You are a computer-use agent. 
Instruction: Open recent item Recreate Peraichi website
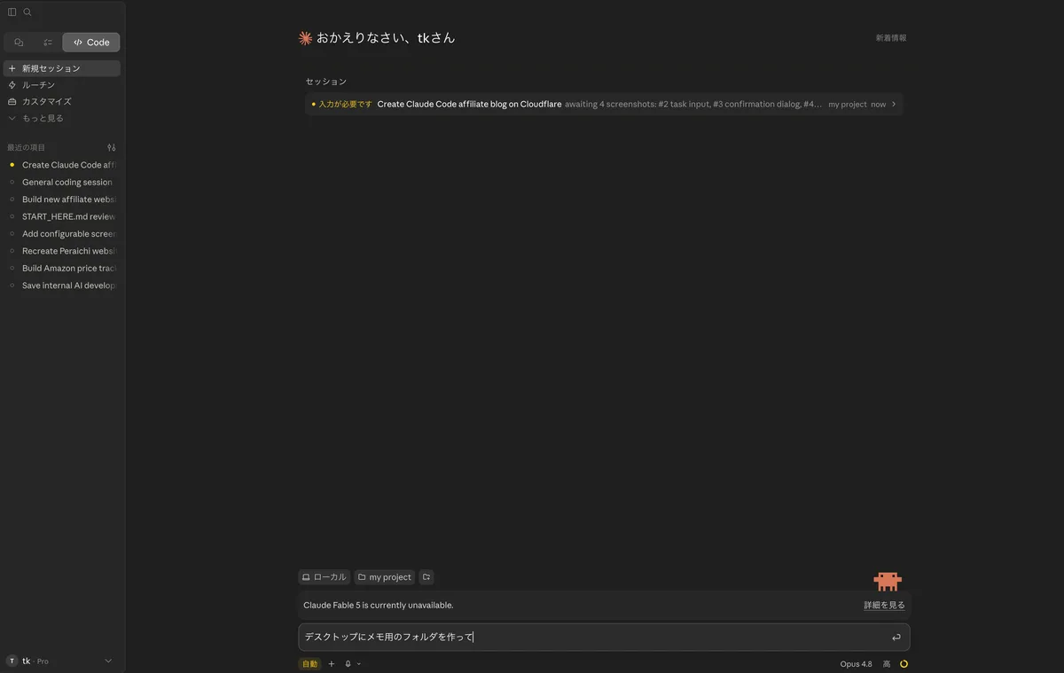pyautogui.click(x=61, y=251)
